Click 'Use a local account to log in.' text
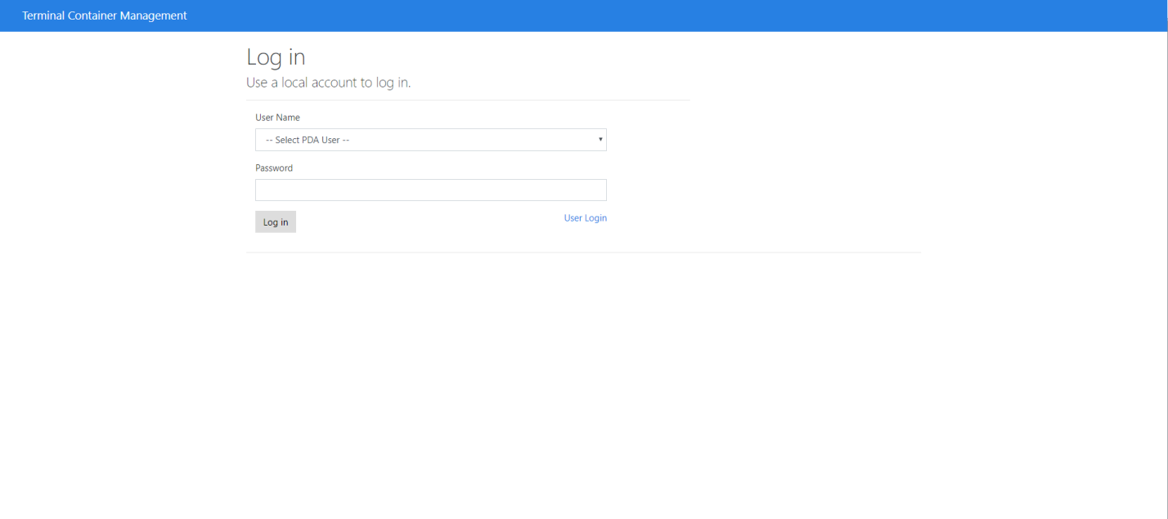 tap(329, 83)
